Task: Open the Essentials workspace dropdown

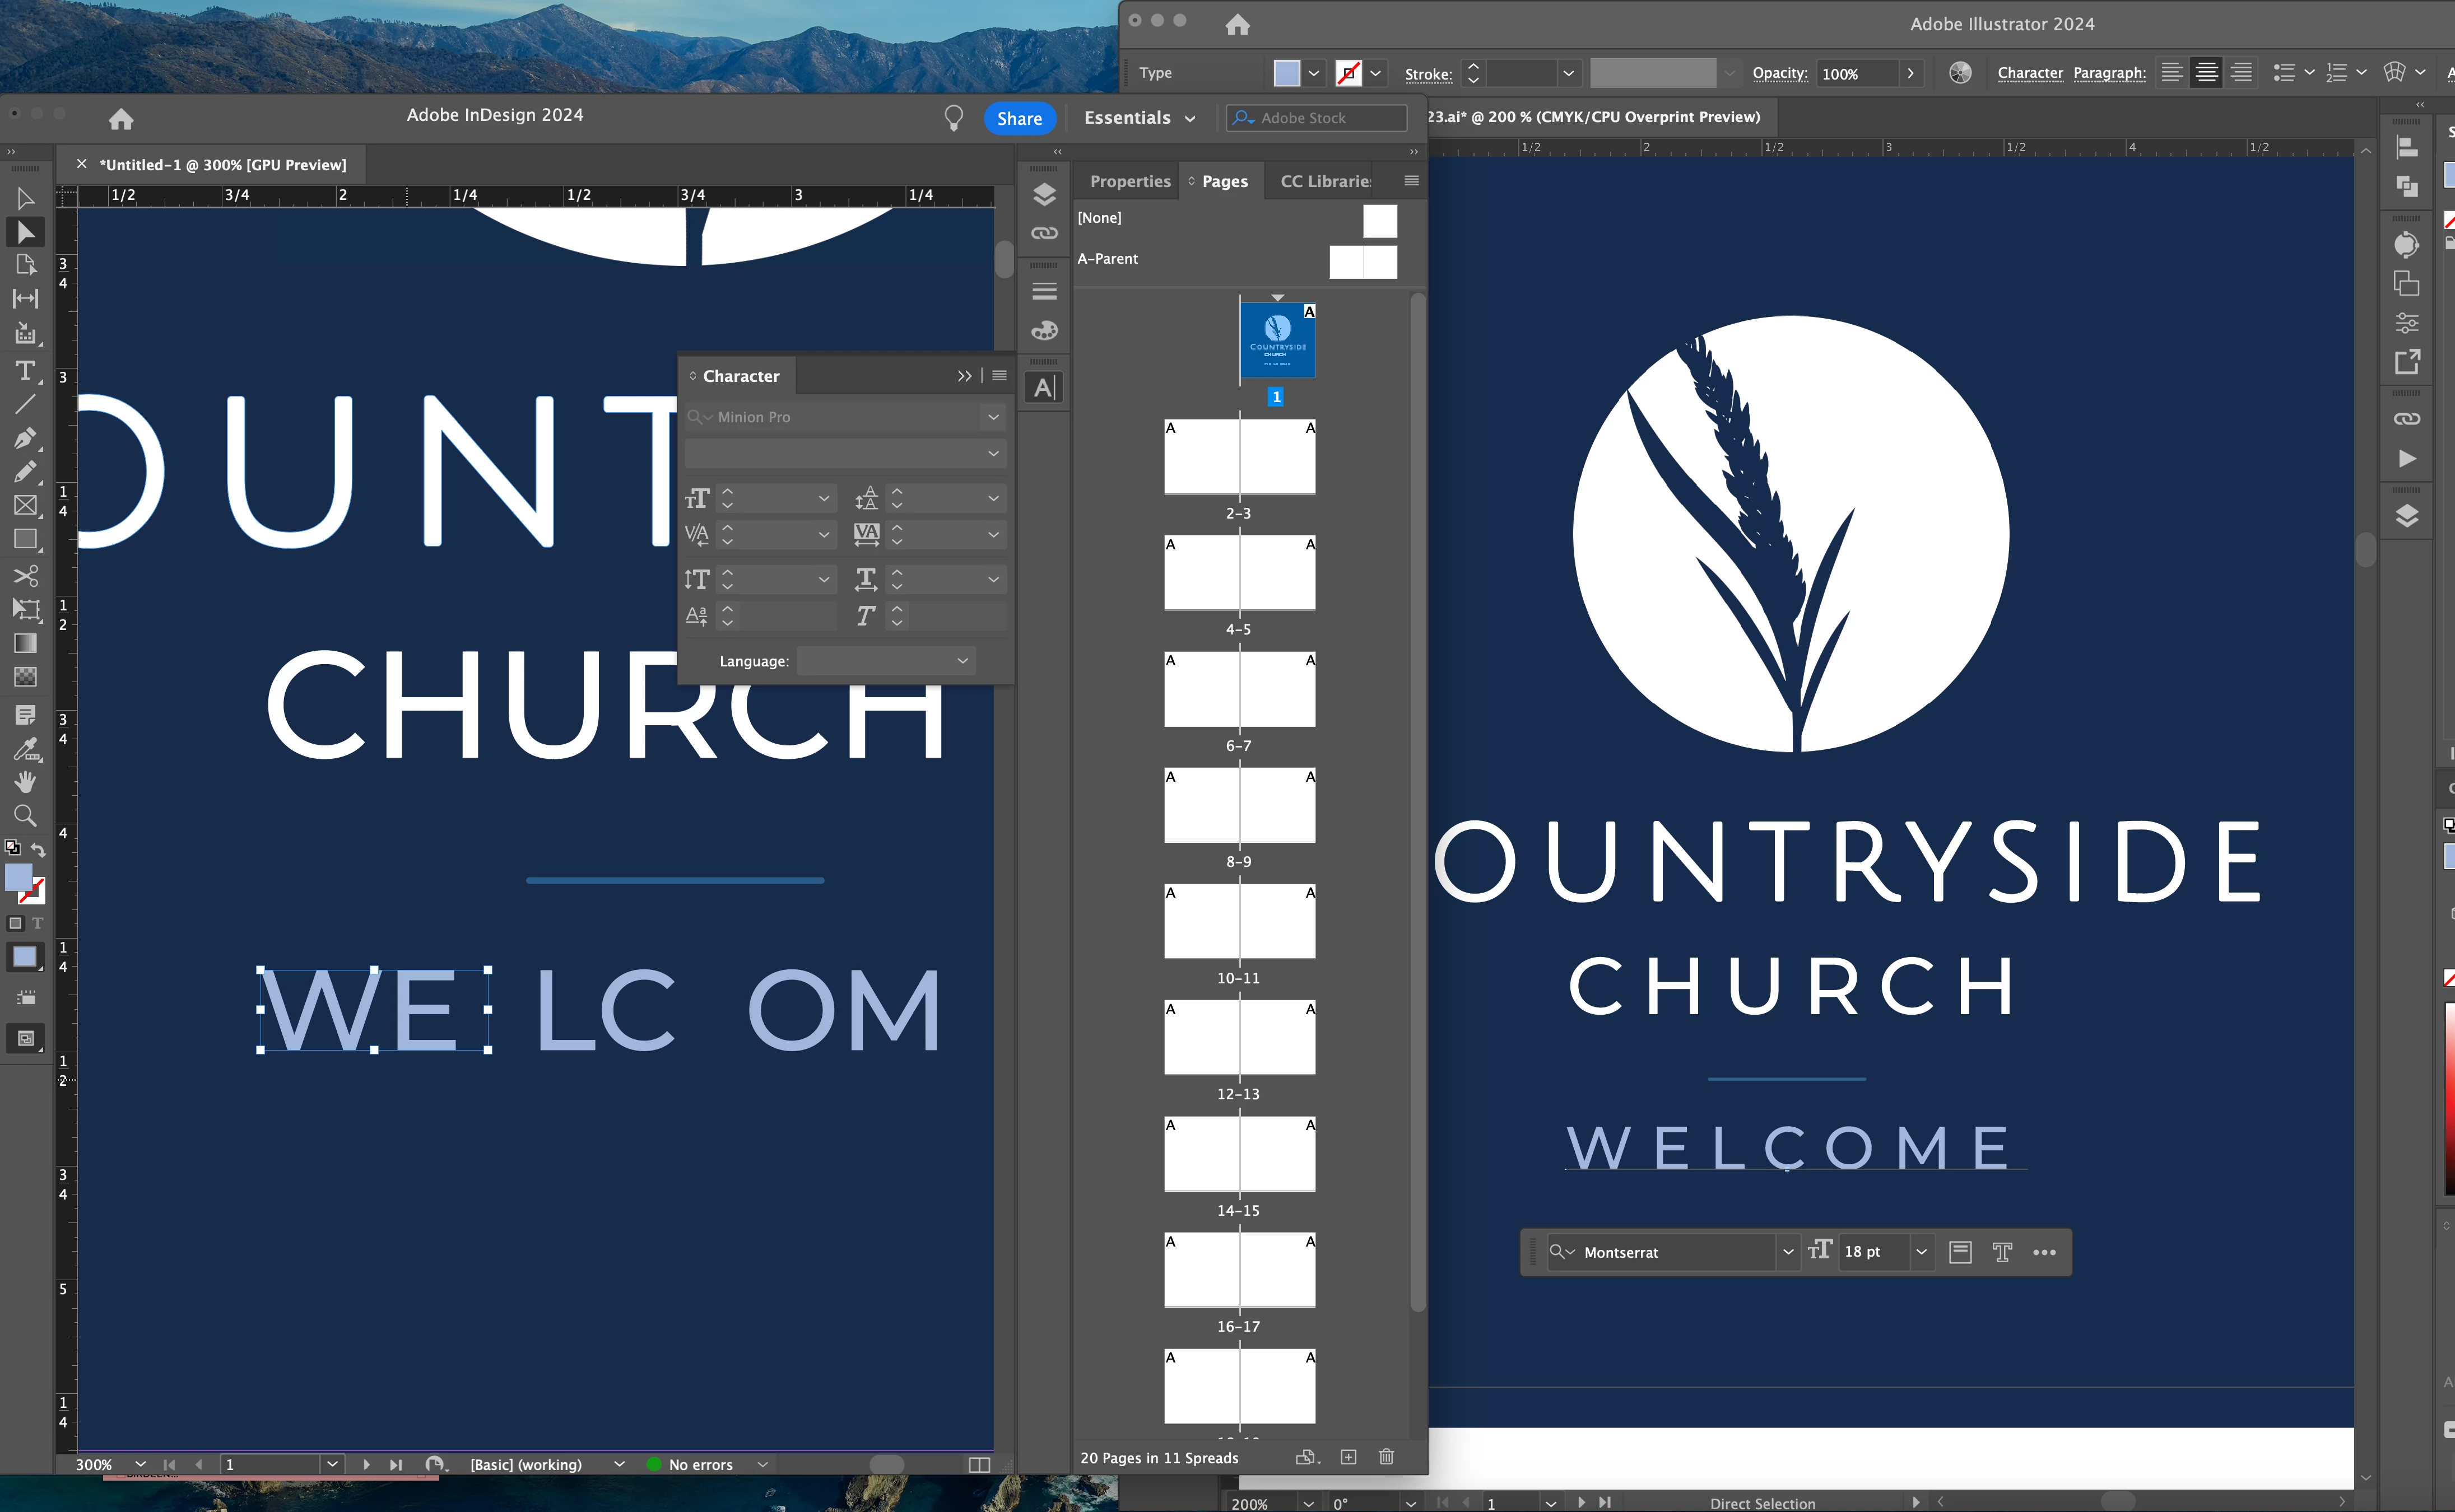Action: (x=1140, y=118)
